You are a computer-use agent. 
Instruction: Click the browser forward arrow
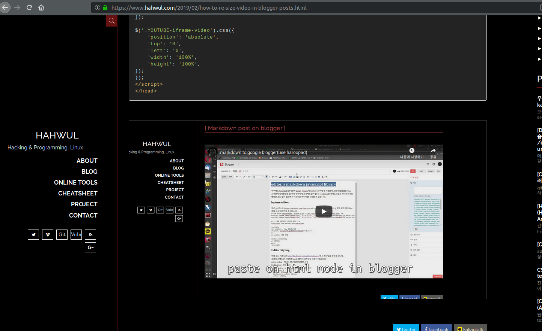pos(17,7)
